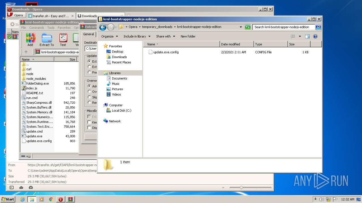Open WinRAR Commands menu
Screen dimensions: 362x203
pos(36,28)
